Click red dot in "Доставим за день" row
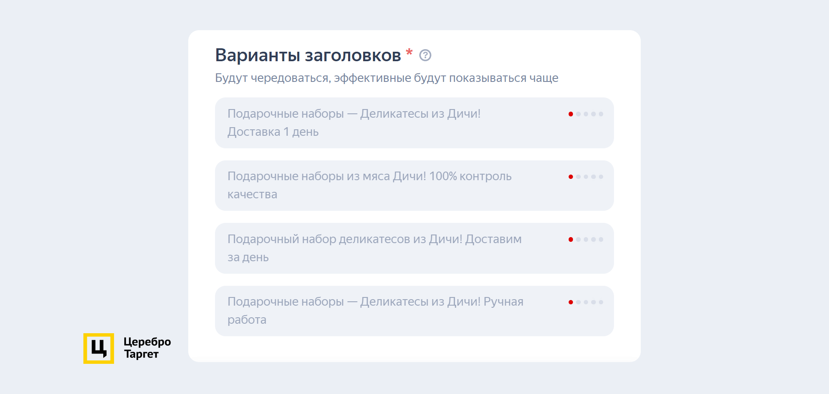 (x=571, y=240)
